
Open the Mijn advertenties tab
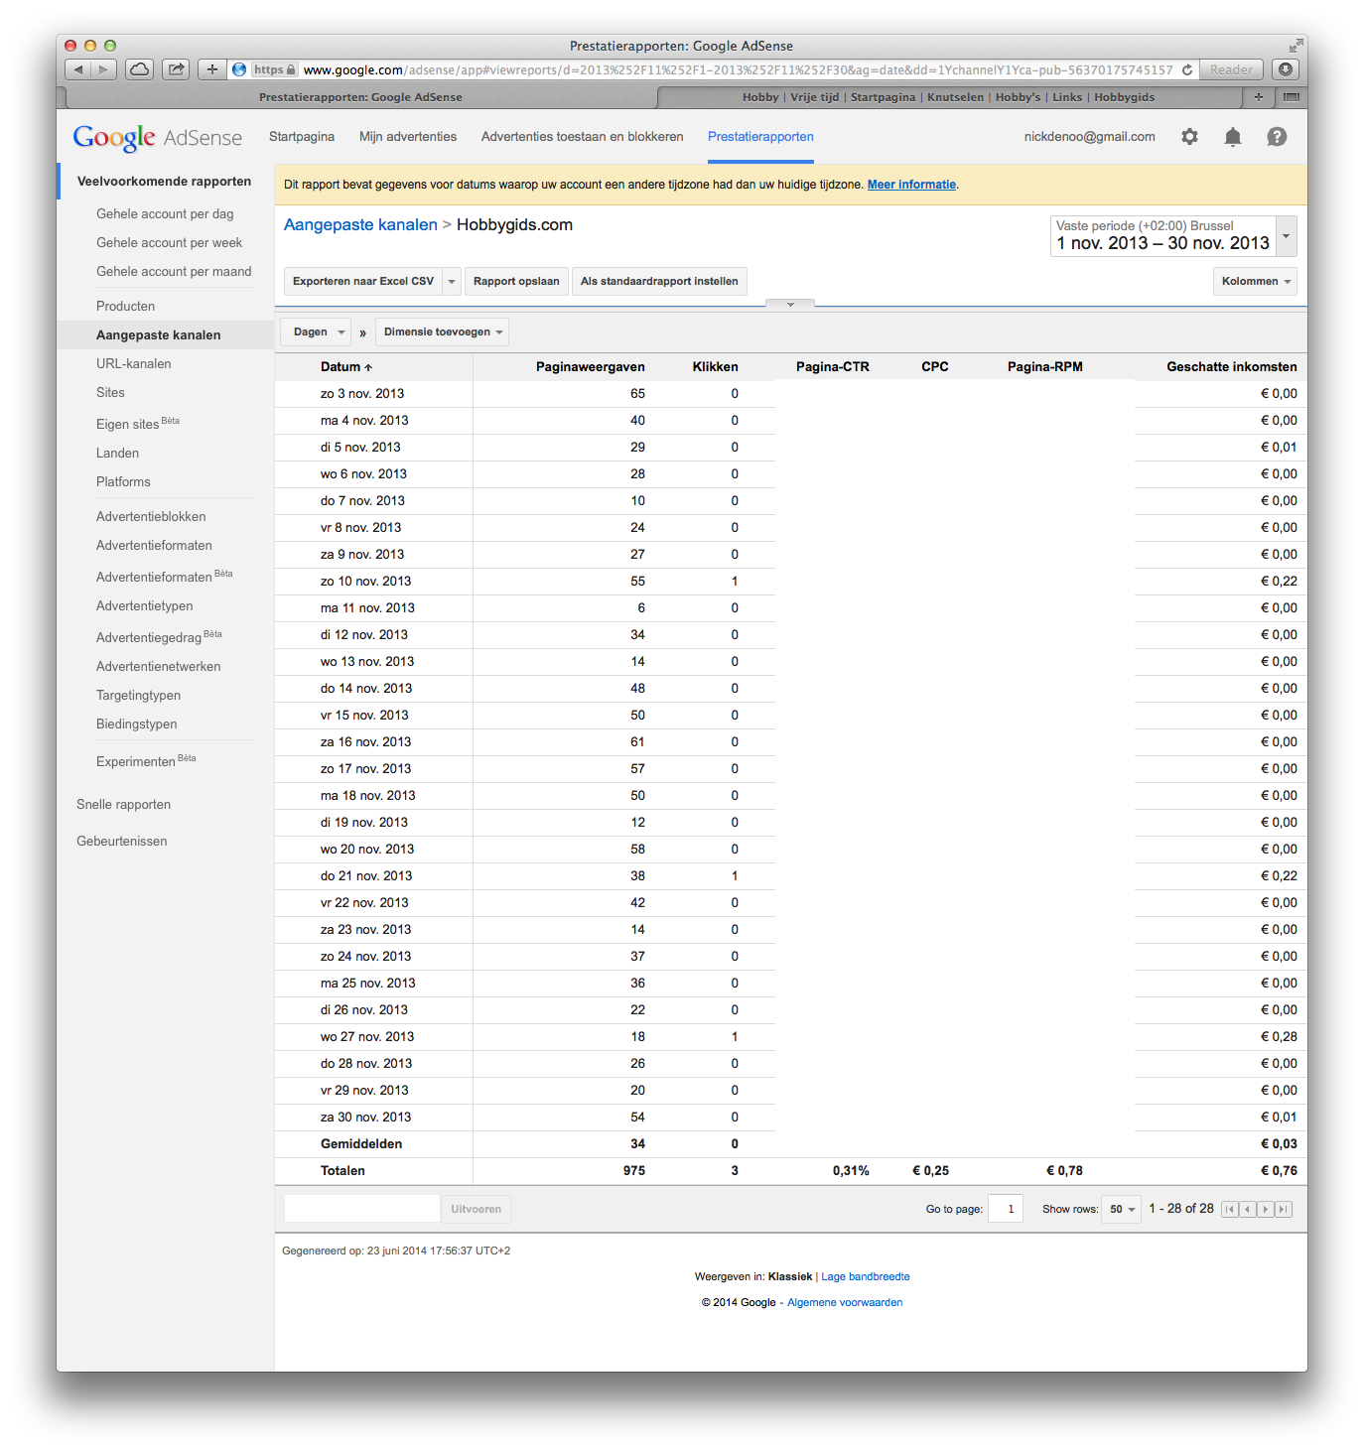(408, 137)
